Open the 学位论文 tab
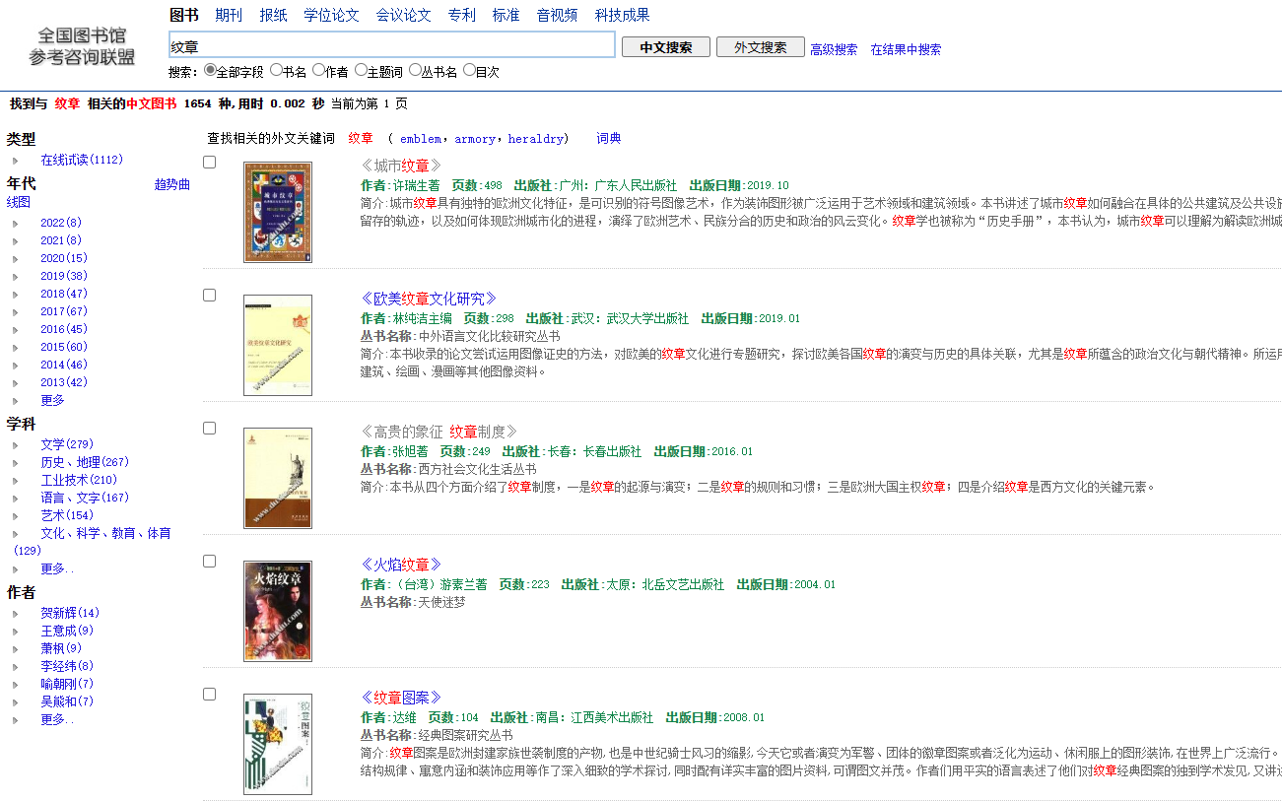 tap(331, 15)
